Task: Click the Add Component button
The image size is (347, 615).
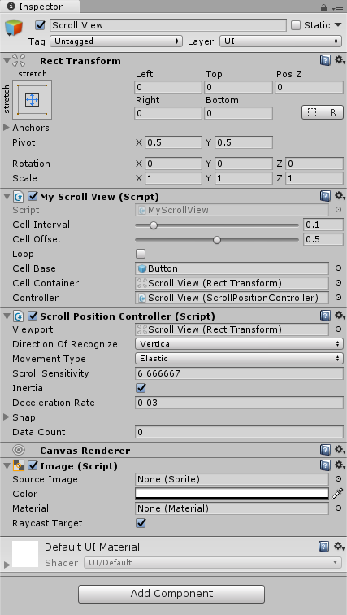Action: click(171, 593)
